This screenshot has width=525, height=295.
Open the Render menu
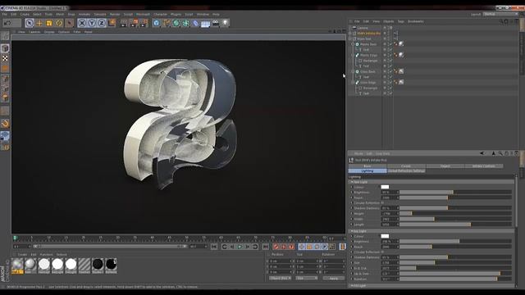[115, 15]
